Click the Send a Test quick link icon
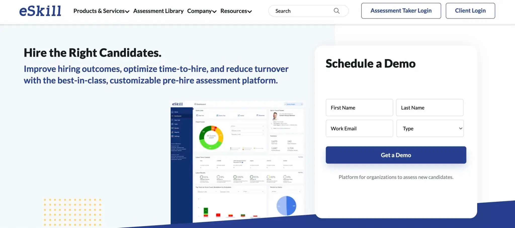Viewport: 515px width, 228px height. (x=217, y=115)
